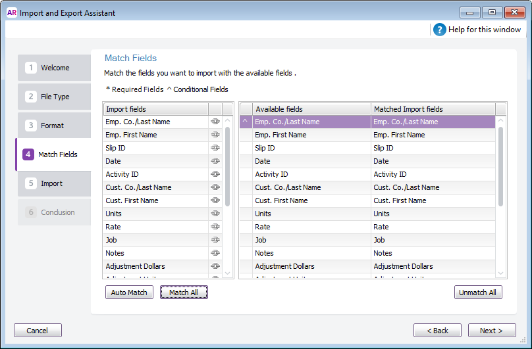Select Emp. First Name in Import fields list
Screen dimensions: 532x349
tap(156, 135)
